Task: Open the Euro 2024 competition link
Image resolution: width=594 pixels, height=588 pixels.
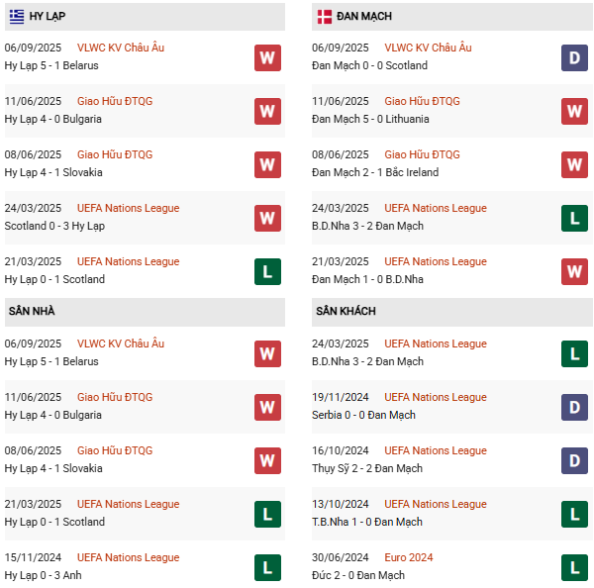Action: tap(409, 557)
